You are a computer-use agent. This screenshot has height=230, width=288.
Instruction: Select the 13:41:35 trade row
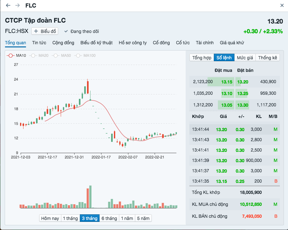(234, 181)
